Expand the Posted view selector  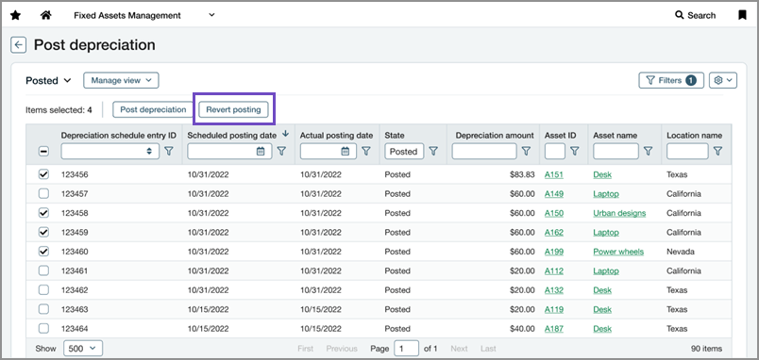[x=48, y=81]
